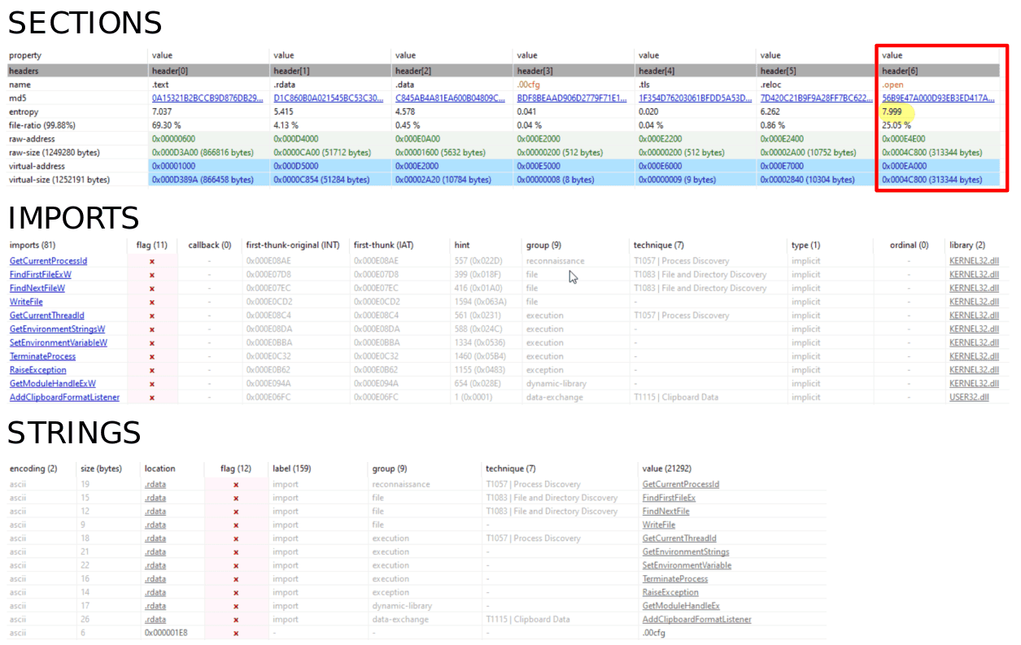Click the label (159) column header in strings

coord(291,468)
